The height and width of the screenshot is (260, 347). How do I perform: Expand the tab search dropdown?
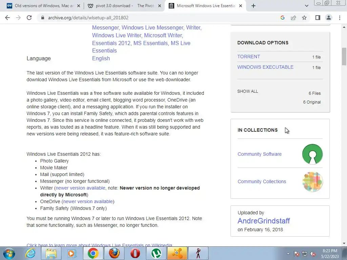306,6
